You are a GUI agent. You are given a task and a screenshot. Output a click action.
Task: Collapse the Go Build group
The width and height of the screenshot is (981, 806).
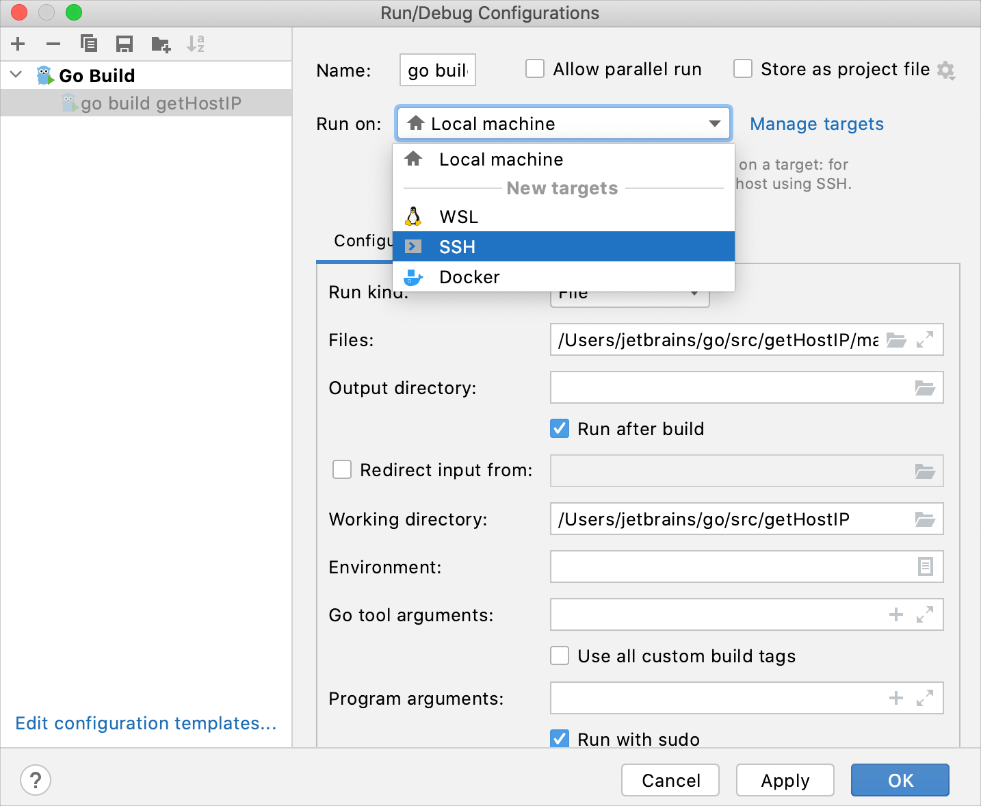tap(16, 75)
